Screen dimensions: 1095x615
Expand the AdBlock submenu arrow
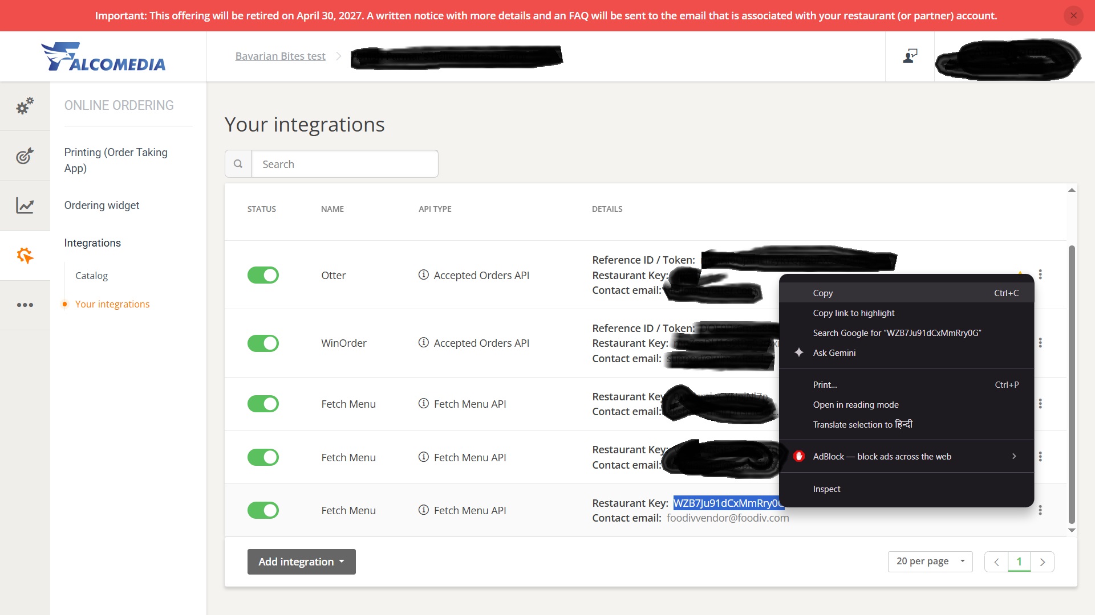pos(1014,456)
